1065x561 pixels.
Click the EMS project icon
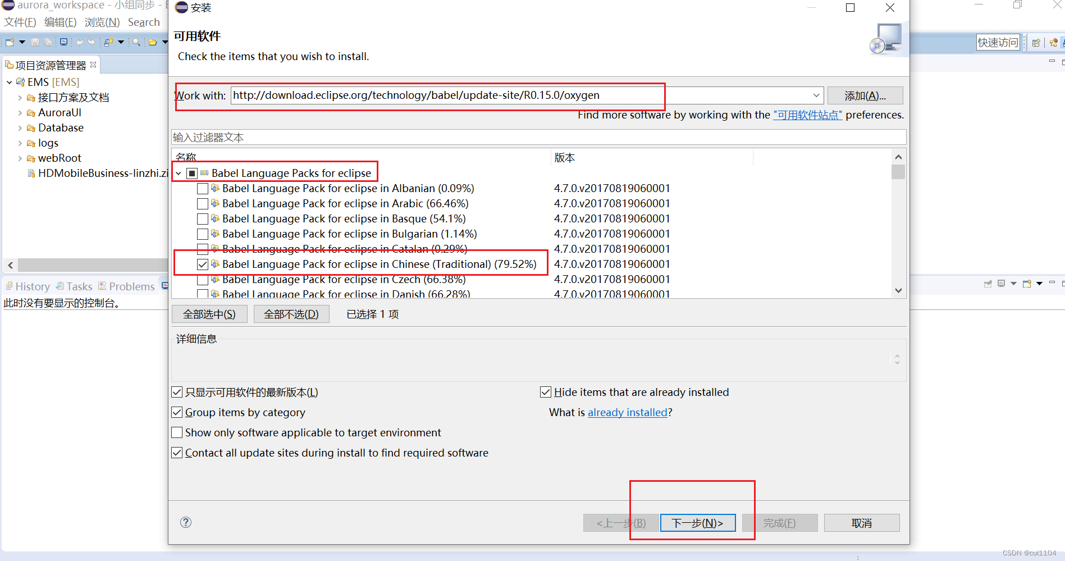click(x=21, y=82)
